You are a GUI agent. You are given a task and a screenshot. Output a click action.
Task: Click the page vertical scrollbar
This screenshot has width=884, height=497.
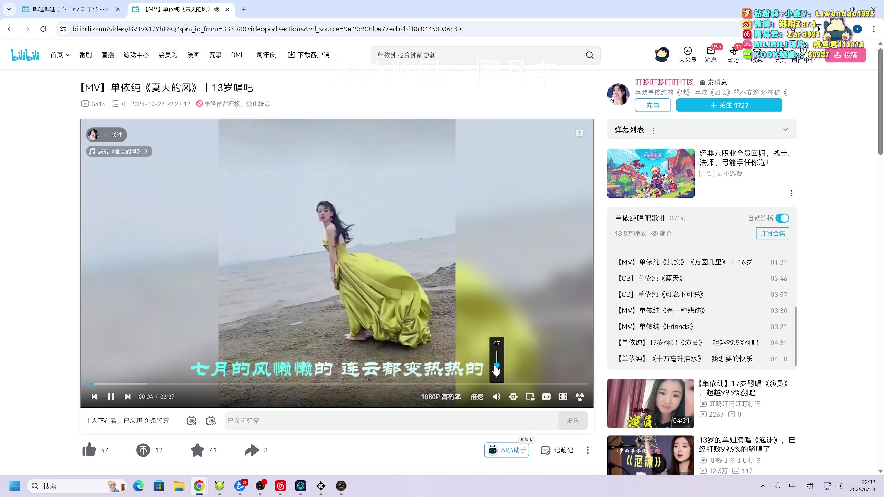tap(880, 101)
